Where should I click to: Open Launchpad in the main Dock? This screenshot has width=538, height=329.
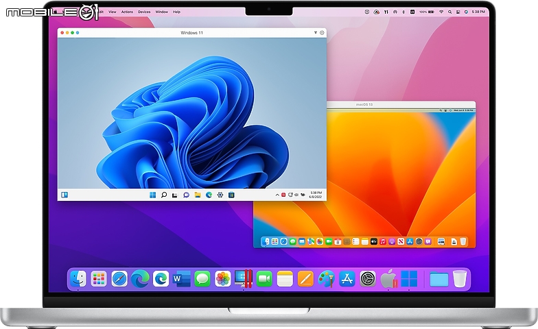[x=99, y=278]
